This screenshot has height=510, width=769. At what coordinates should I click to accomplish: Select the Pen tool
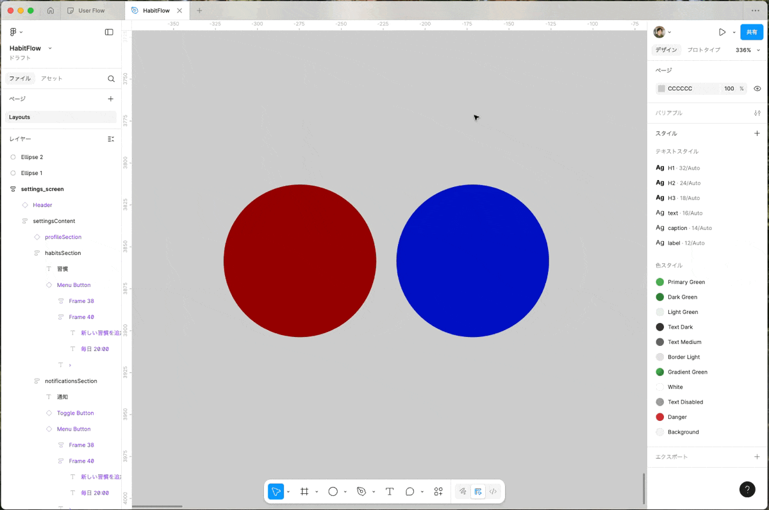(x=360, y=491)
